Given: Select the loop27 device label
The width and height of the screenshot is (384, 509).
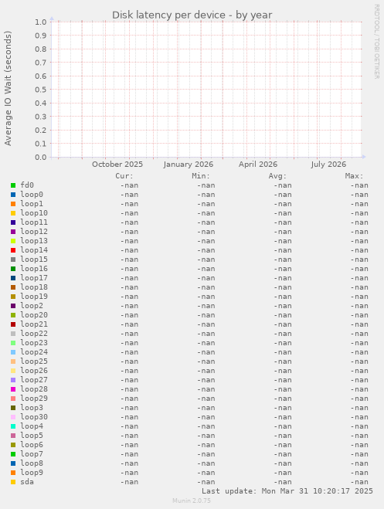Looking at the screenshot, I should (x=34, y=380).
